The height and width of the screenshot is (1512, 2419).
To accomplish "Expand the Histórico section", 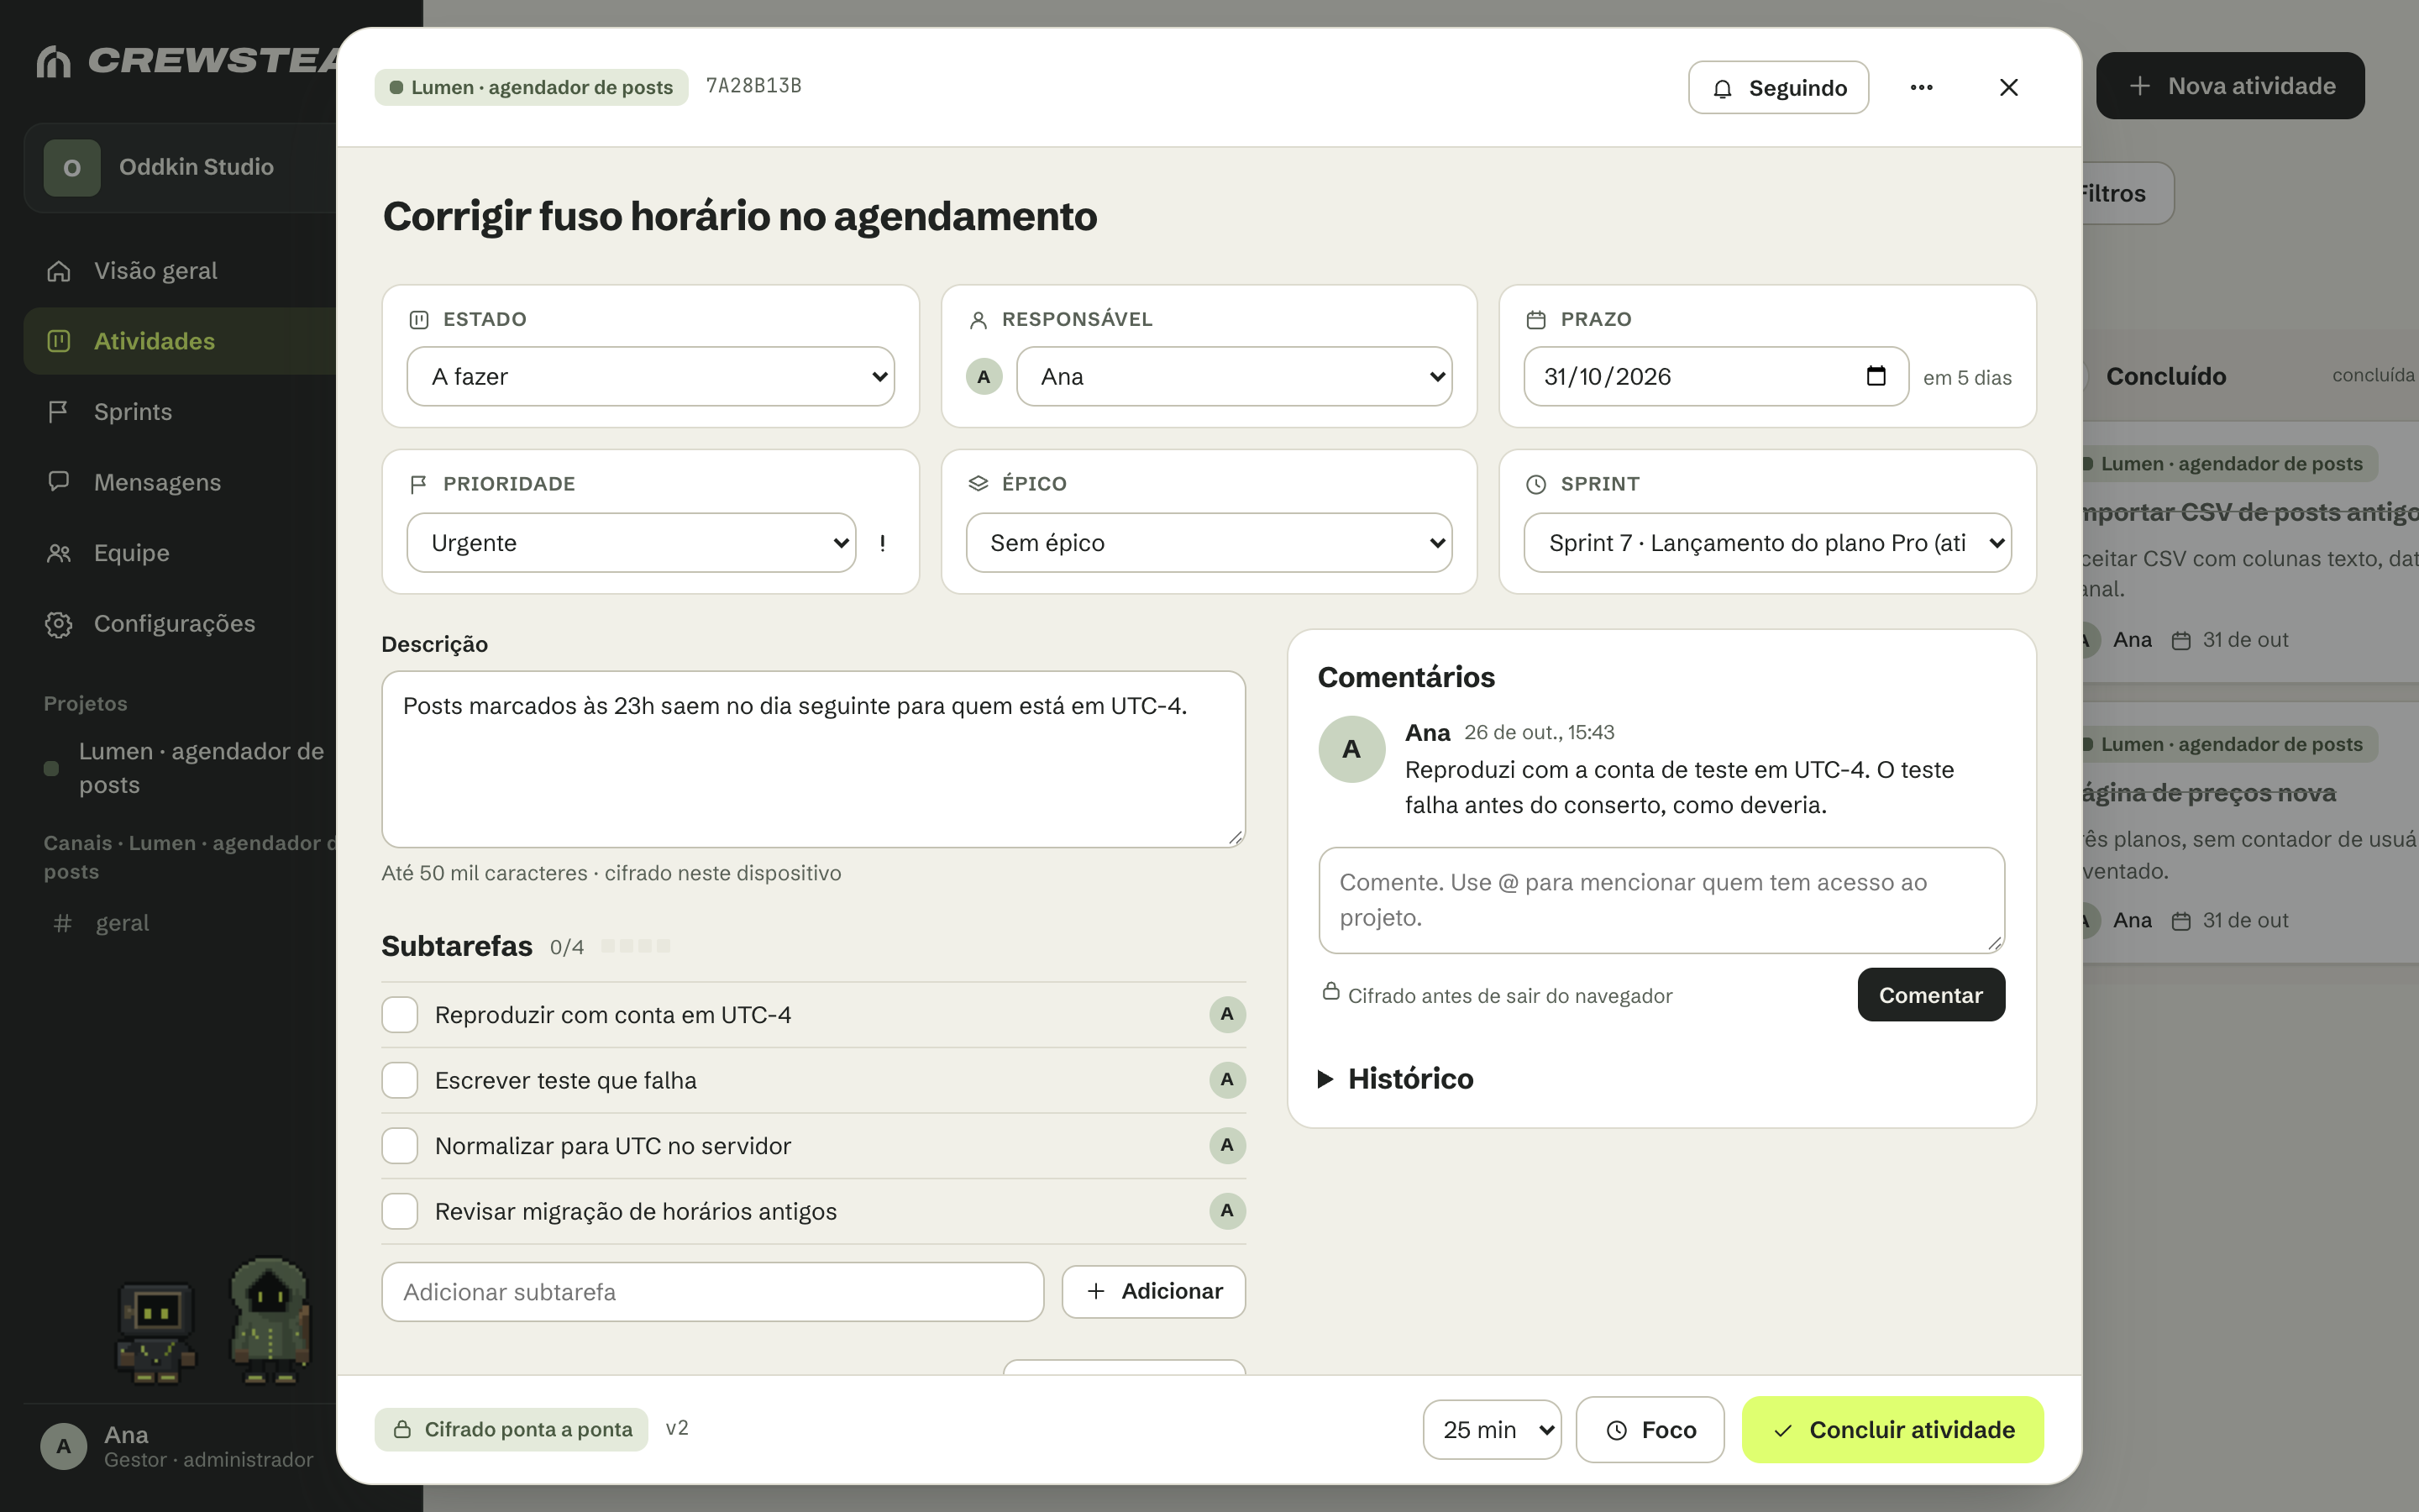I will pos(1397,1078).
